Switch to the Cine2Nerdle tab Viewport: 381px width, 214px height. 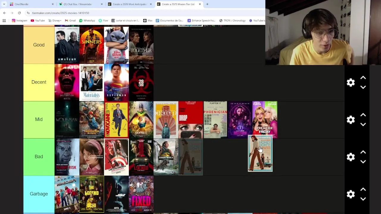point(32,4)
